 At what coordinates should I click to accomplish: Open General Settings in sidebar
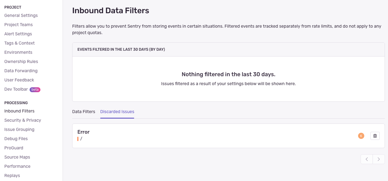(21, 15)
